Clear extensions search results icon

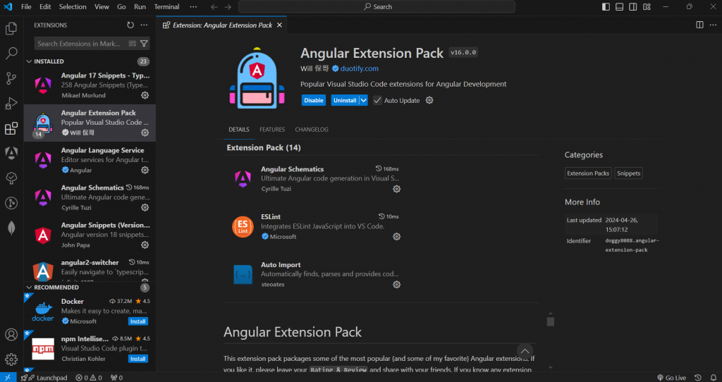pyautogui.click(x=133, y=44)
